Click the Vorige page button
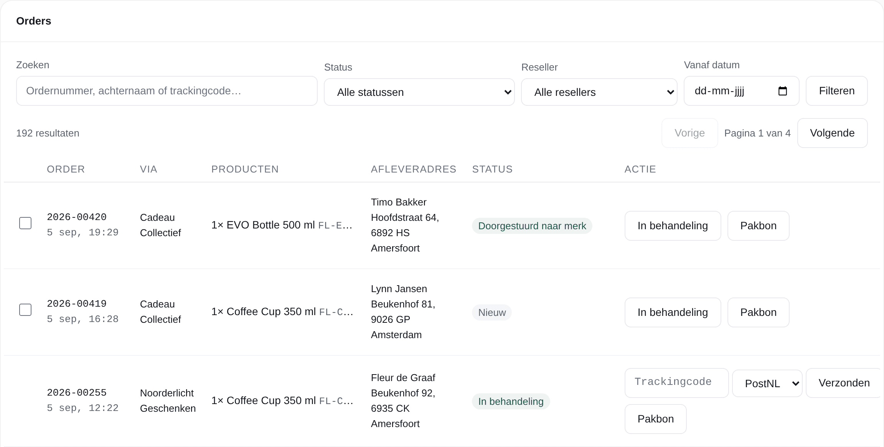Image resolution: width=884 pixels, height=447 pixels. click(689, 133)
